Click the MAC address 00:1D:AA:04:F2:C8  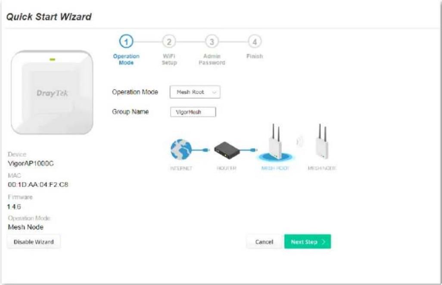[38, 185]
